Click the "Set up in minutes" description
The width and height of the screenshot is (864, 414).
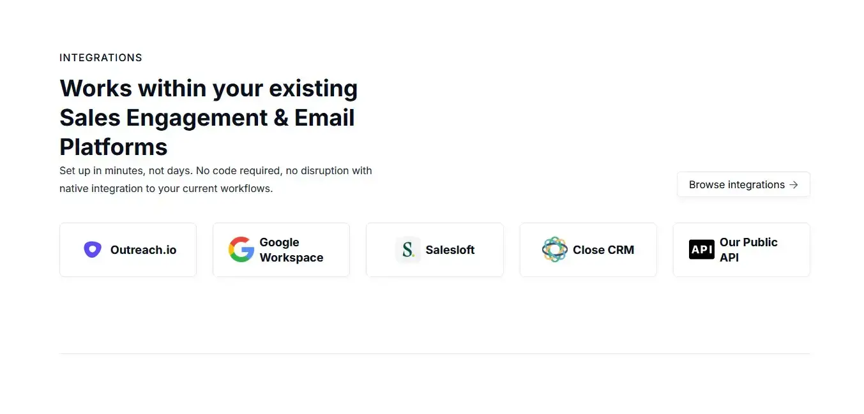click(215, 170)
